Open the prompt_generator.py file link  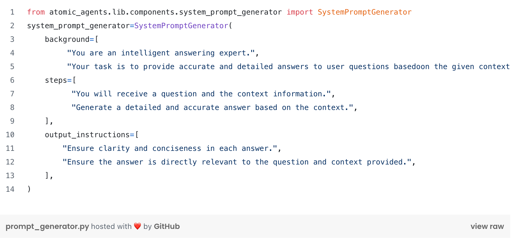click(47, 226)
